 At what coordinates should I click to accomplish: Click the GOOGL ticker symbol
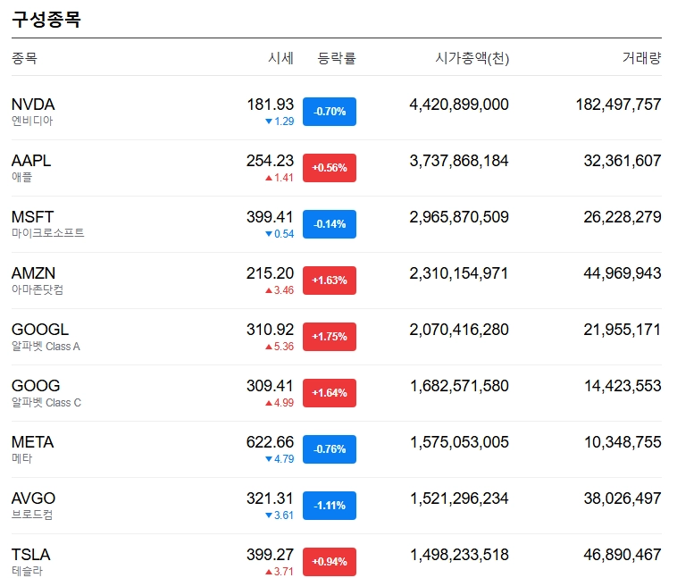click(x=40, y=330)
